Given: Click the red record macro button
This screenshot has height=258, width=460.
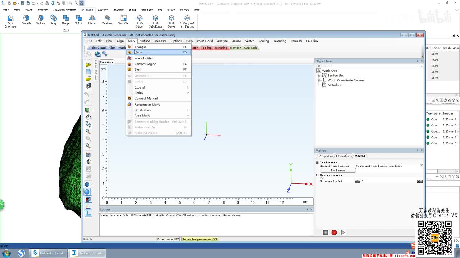Looking at the screenshot, I should pos(334,233).
